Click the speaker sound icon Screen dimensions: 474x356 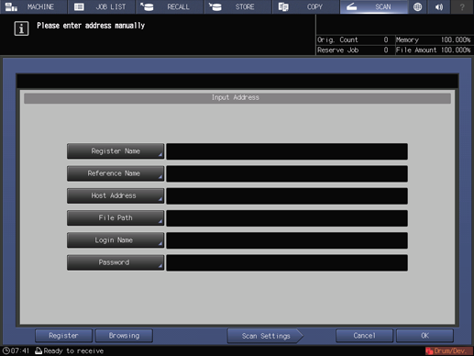pos(439,6)
